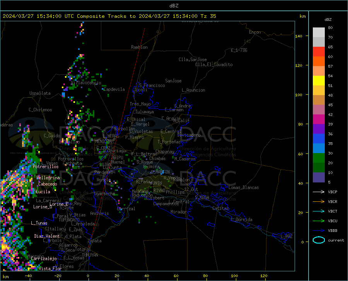Click the -40 km tick on bottom axis

pyautogui.click(x=28, y=276)
